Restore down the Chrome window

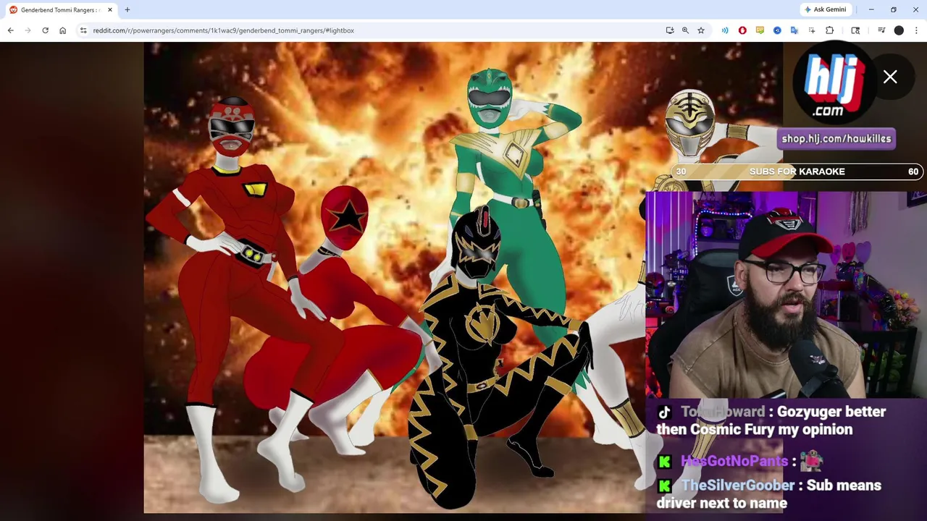tap(894, 9)
